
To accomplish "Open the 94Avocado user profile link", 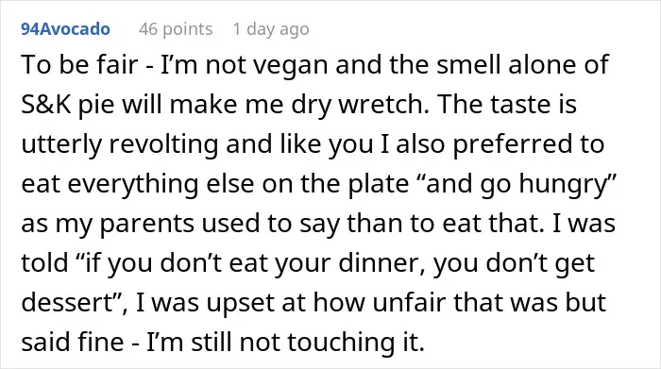I will tap(65, 29).
